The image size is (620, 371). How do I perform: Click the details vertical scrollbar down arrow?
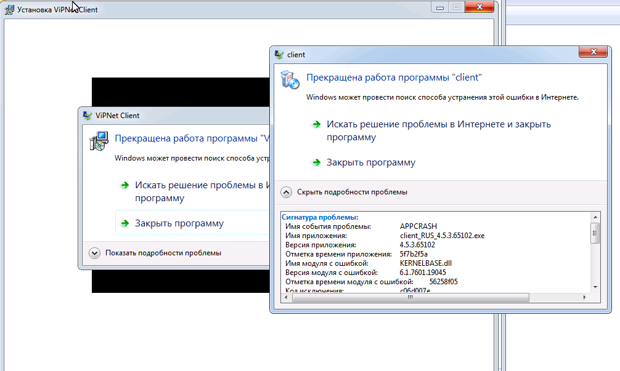[x=595, y=287]
